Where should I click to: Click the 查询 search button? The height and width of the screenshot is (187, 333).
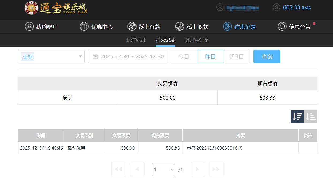267,56
